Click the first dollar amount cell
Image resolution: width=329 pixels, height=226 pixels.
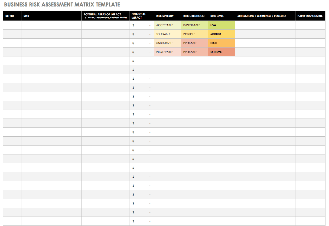[x=141, y=25]
